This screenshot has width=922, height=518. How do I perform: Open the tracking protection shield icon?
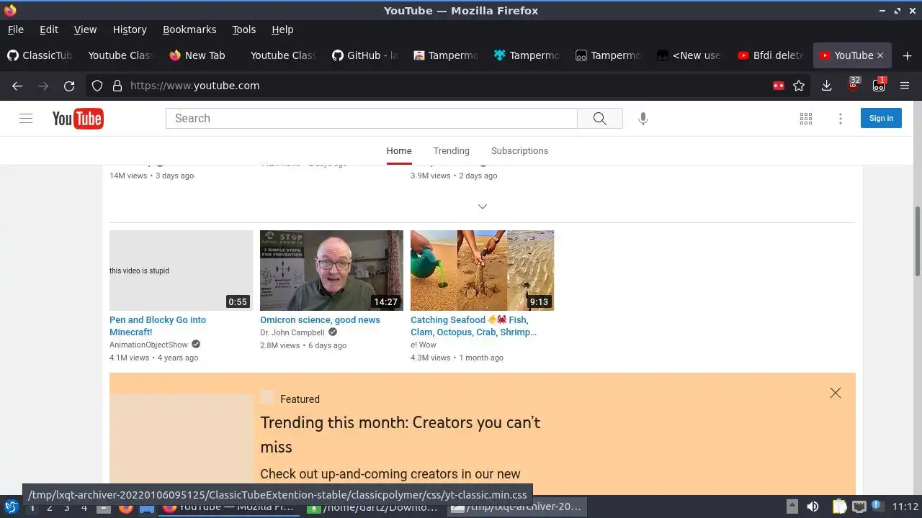click(97, 86)
